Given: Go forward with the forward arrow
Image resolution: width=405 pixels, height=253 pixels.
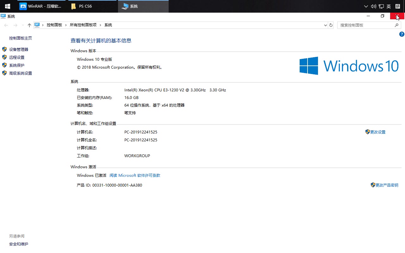Looking at the screenshot, I should (x=15, y=25).
